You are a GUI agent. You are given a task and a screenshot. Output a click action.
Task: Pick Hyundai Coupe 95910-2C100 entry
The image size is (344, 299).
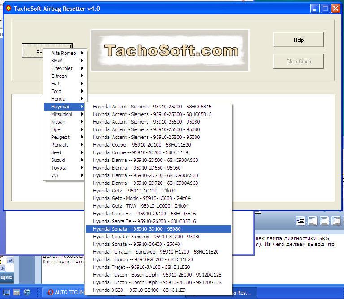click(x=158, y=145)
